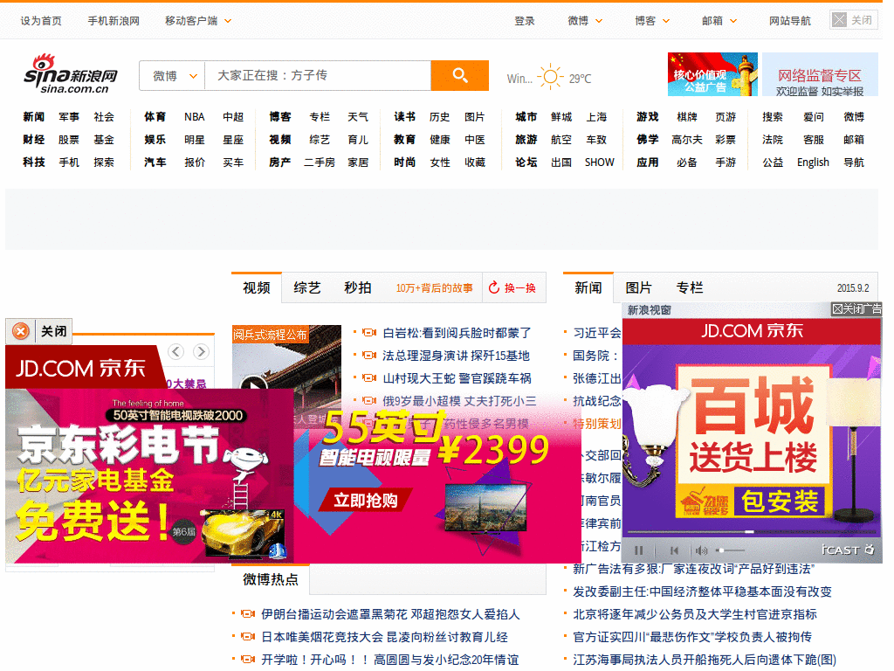Expand the 邮箱 dropdown in top bar
Screen dimensions: 894x671
tap(733, 21)
